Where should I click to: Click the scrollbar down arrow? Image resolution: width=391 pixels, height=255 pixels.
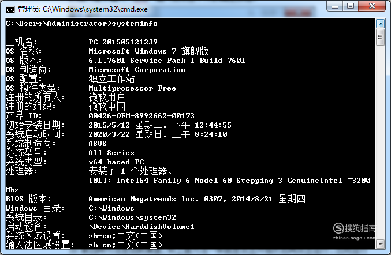pos(380,244)
